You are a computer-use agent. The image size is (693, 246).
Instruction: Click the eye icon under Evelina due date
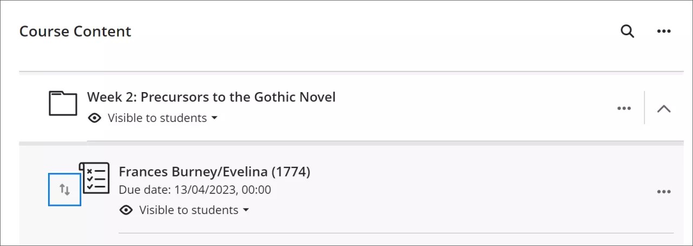[126, 210]
